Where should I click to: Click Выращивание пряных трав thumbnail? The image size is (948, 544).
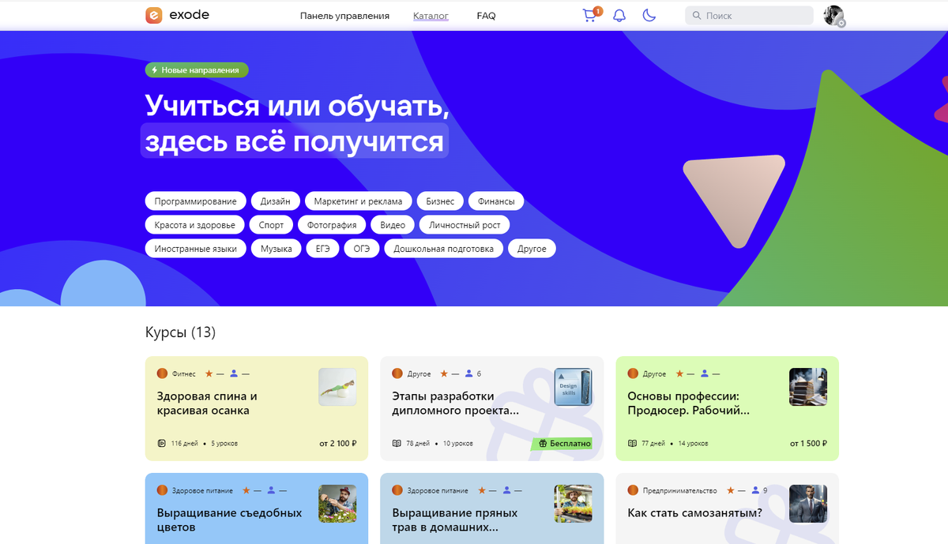coord(573,503)
